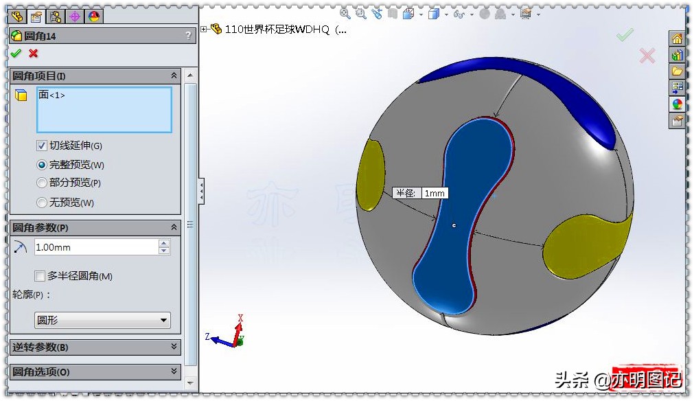The width and height of the screenshot is (694, 401).
Task: Increase fillet radius using the up stepper arrow
Action: 163,244
